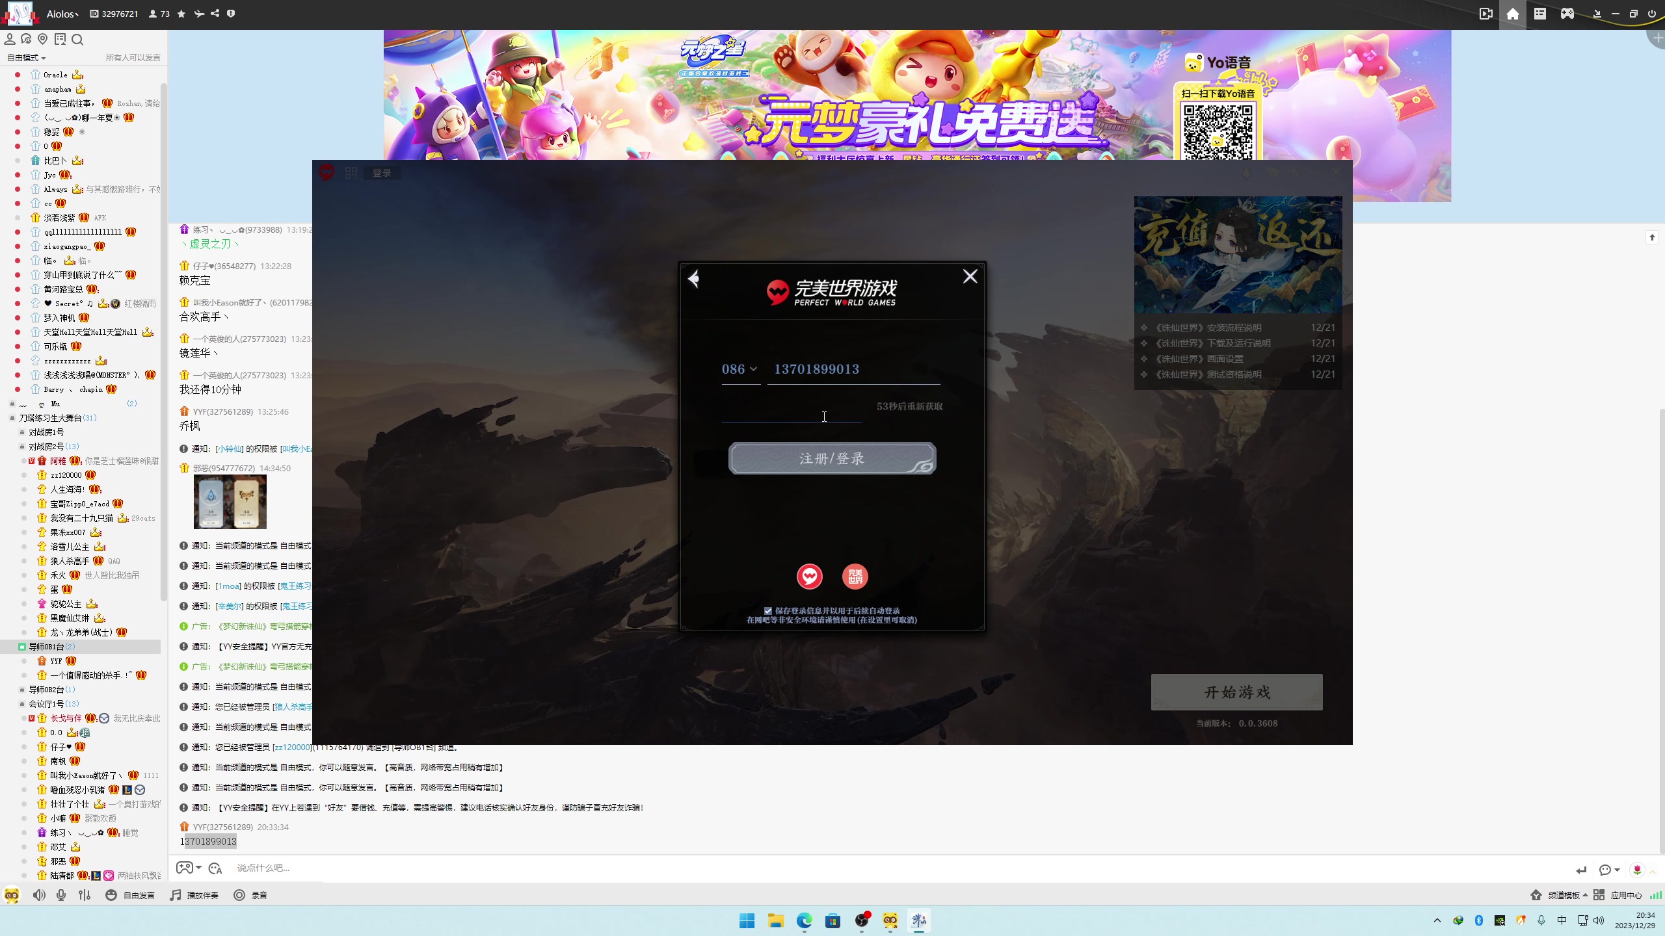
Task: Select the 导师OB2台 channel
Action: (46, 690)
